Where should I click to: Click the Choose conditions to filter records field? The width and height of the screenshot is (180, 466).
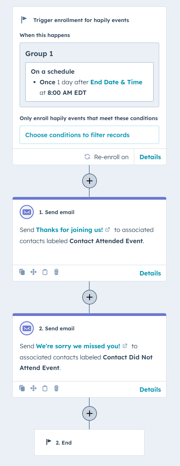click(x=89, y=135)
